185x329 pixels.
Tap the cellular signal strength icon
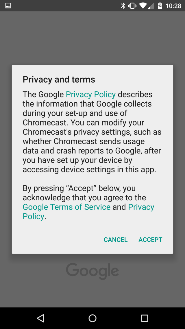[151, 6]
